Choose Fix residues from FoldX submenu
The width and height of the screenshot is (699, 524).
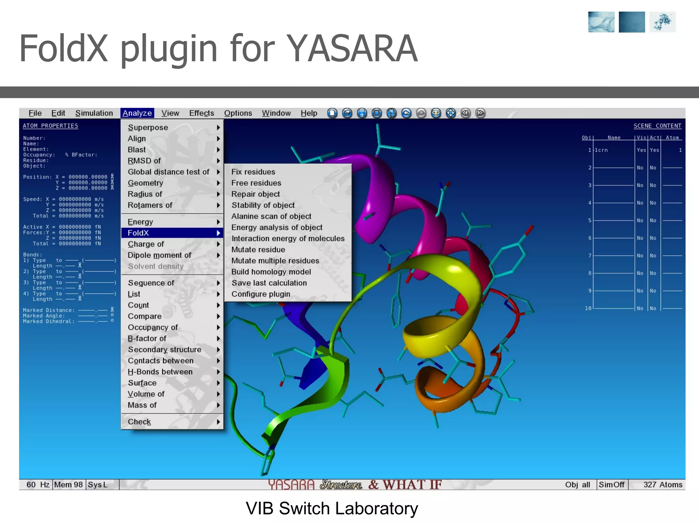pyautogui.click(x=253, y=172)
